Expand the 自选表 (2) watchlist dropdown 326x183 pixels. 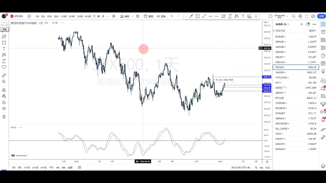[282, 24]
